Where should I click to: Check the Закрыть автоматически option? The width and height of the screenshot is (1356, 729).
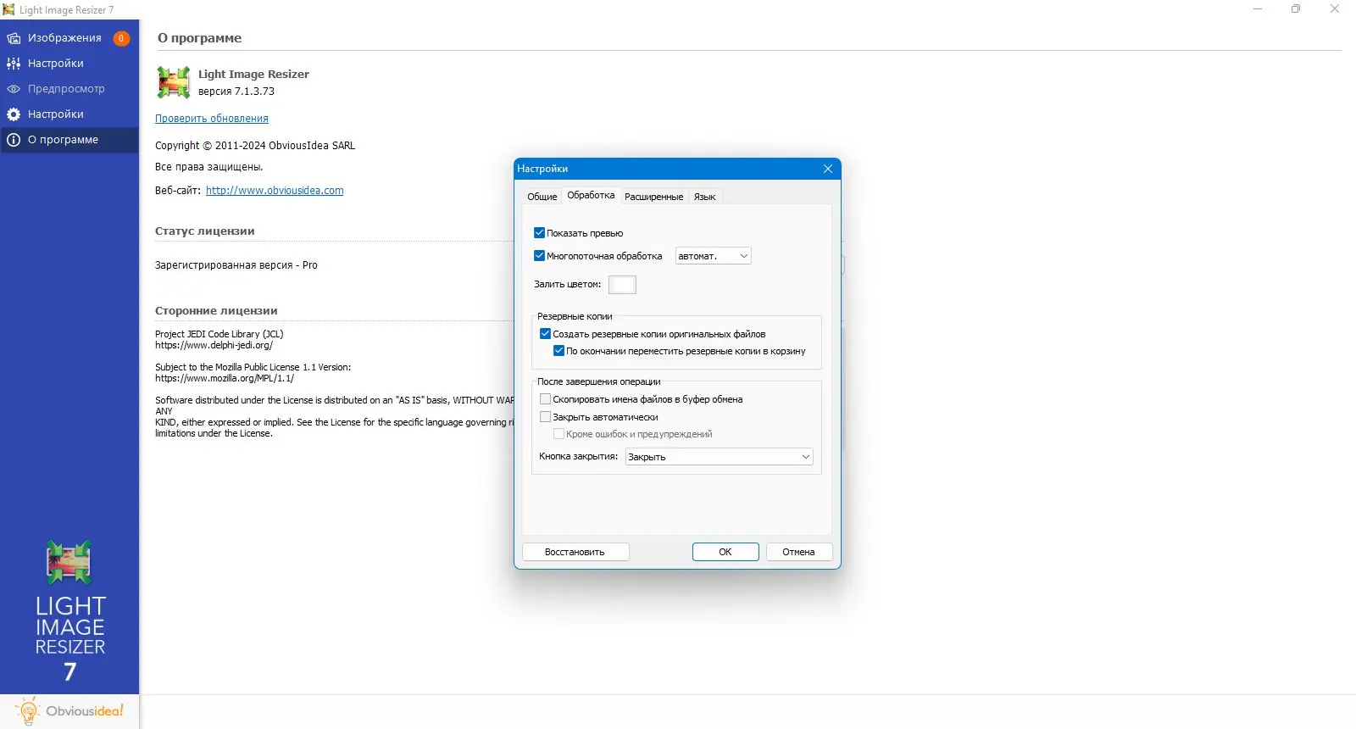[546, 417]
